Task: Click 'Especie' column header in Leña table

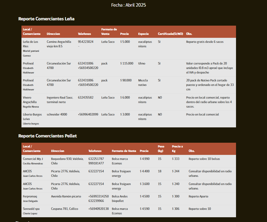Action: click(143, 34)
